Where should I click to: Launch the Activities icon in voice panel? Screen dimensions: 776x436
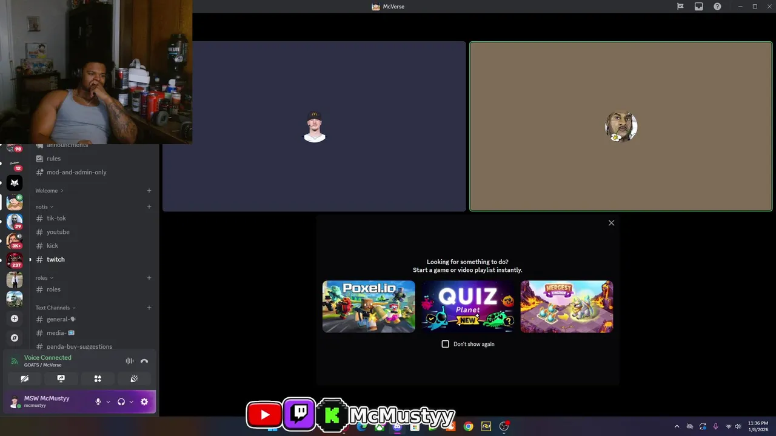coord(98,378)
